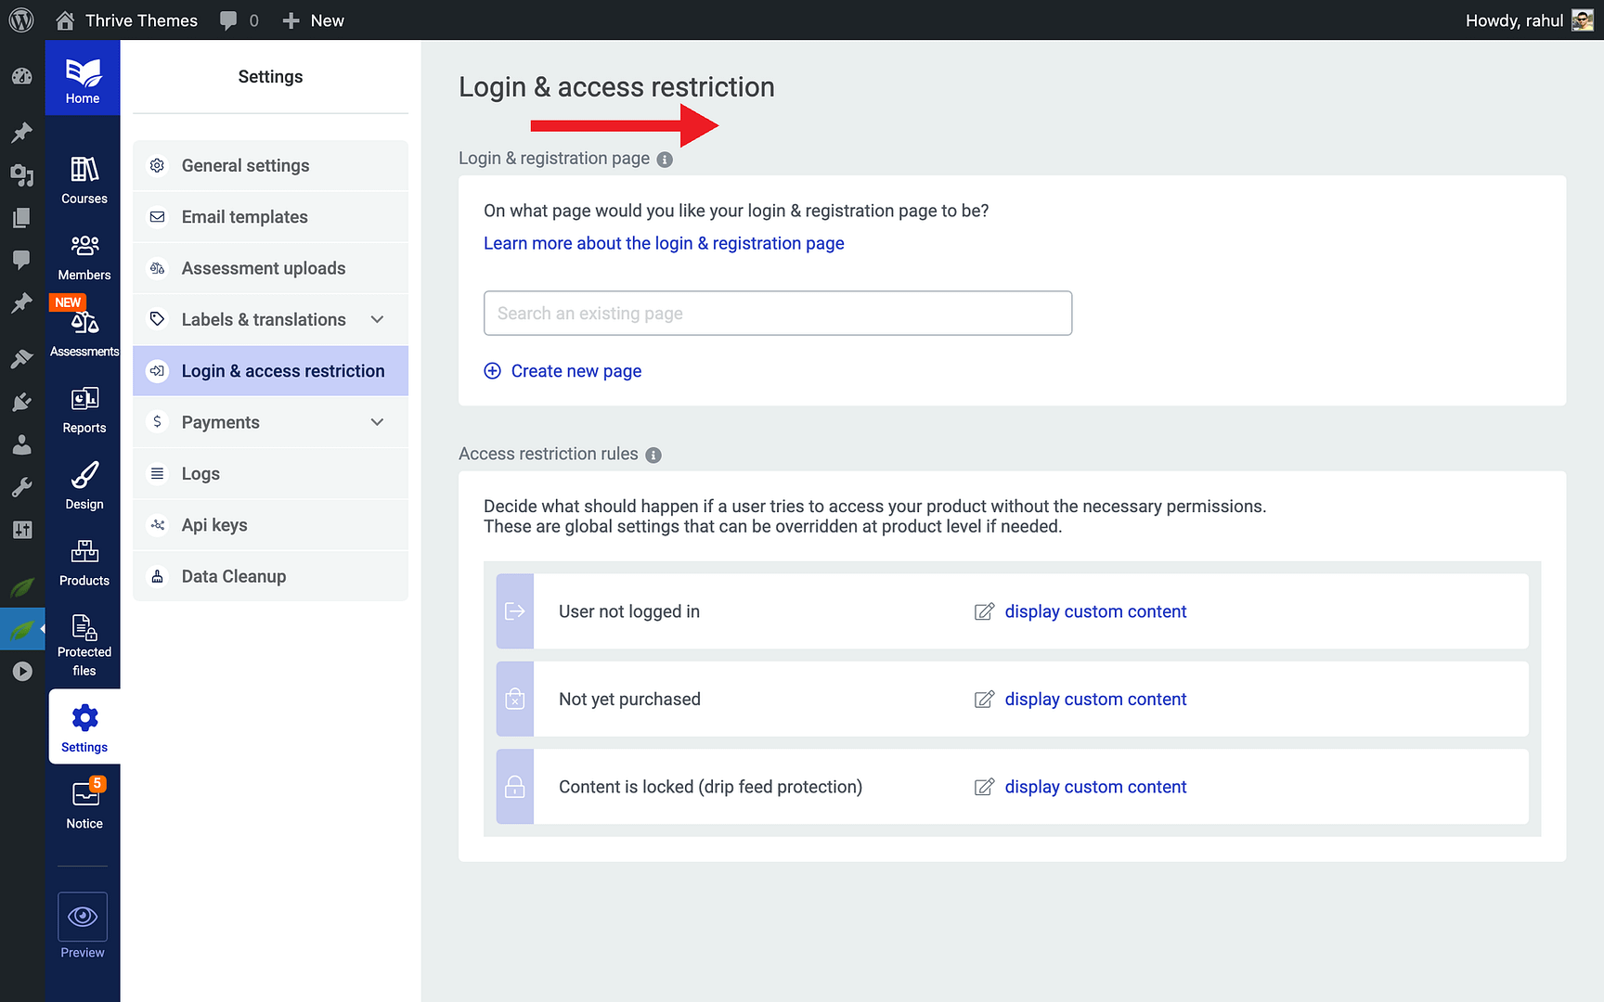
Task: Open the Design section
Action: click(83, 482)
